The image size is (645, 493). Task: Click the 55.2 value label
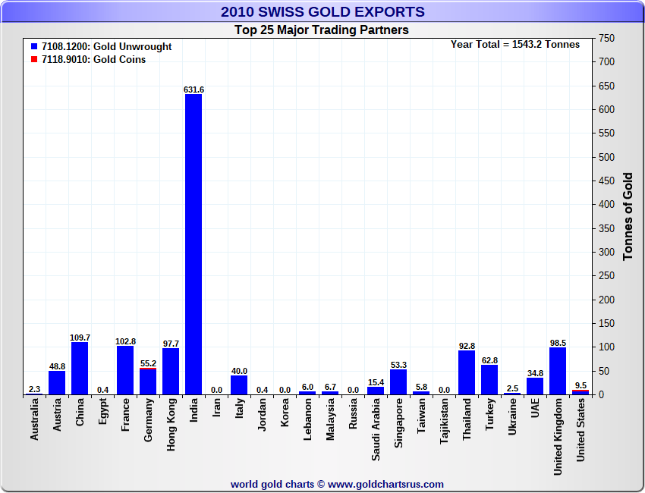tap(148, 363)
